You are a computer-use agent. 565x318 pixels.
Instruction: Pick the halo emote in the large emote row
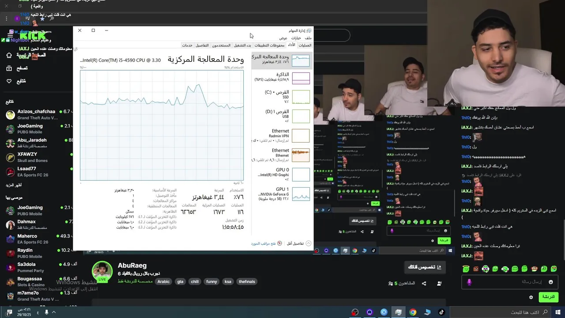pyautogui.click(x=466, y=269)
